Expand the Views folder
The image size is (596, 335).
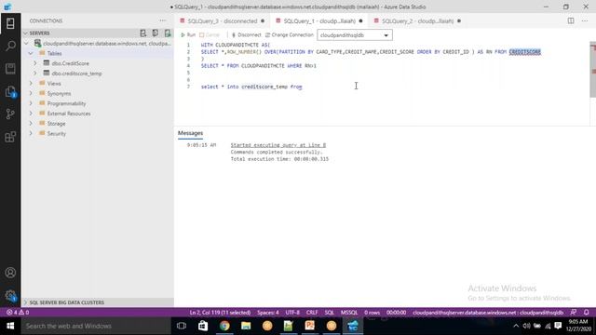(31, 83)
